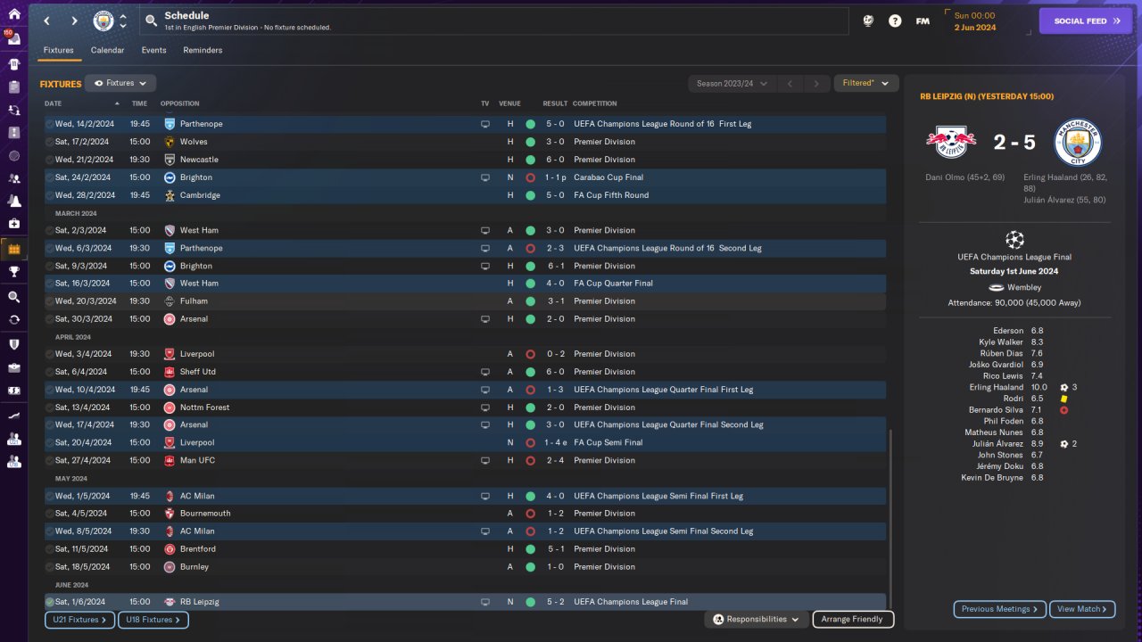Viewport: 1142px width, 642px height.
Task: Open the Transfers arrows icon in sidebar
Action: coord(13,319)
